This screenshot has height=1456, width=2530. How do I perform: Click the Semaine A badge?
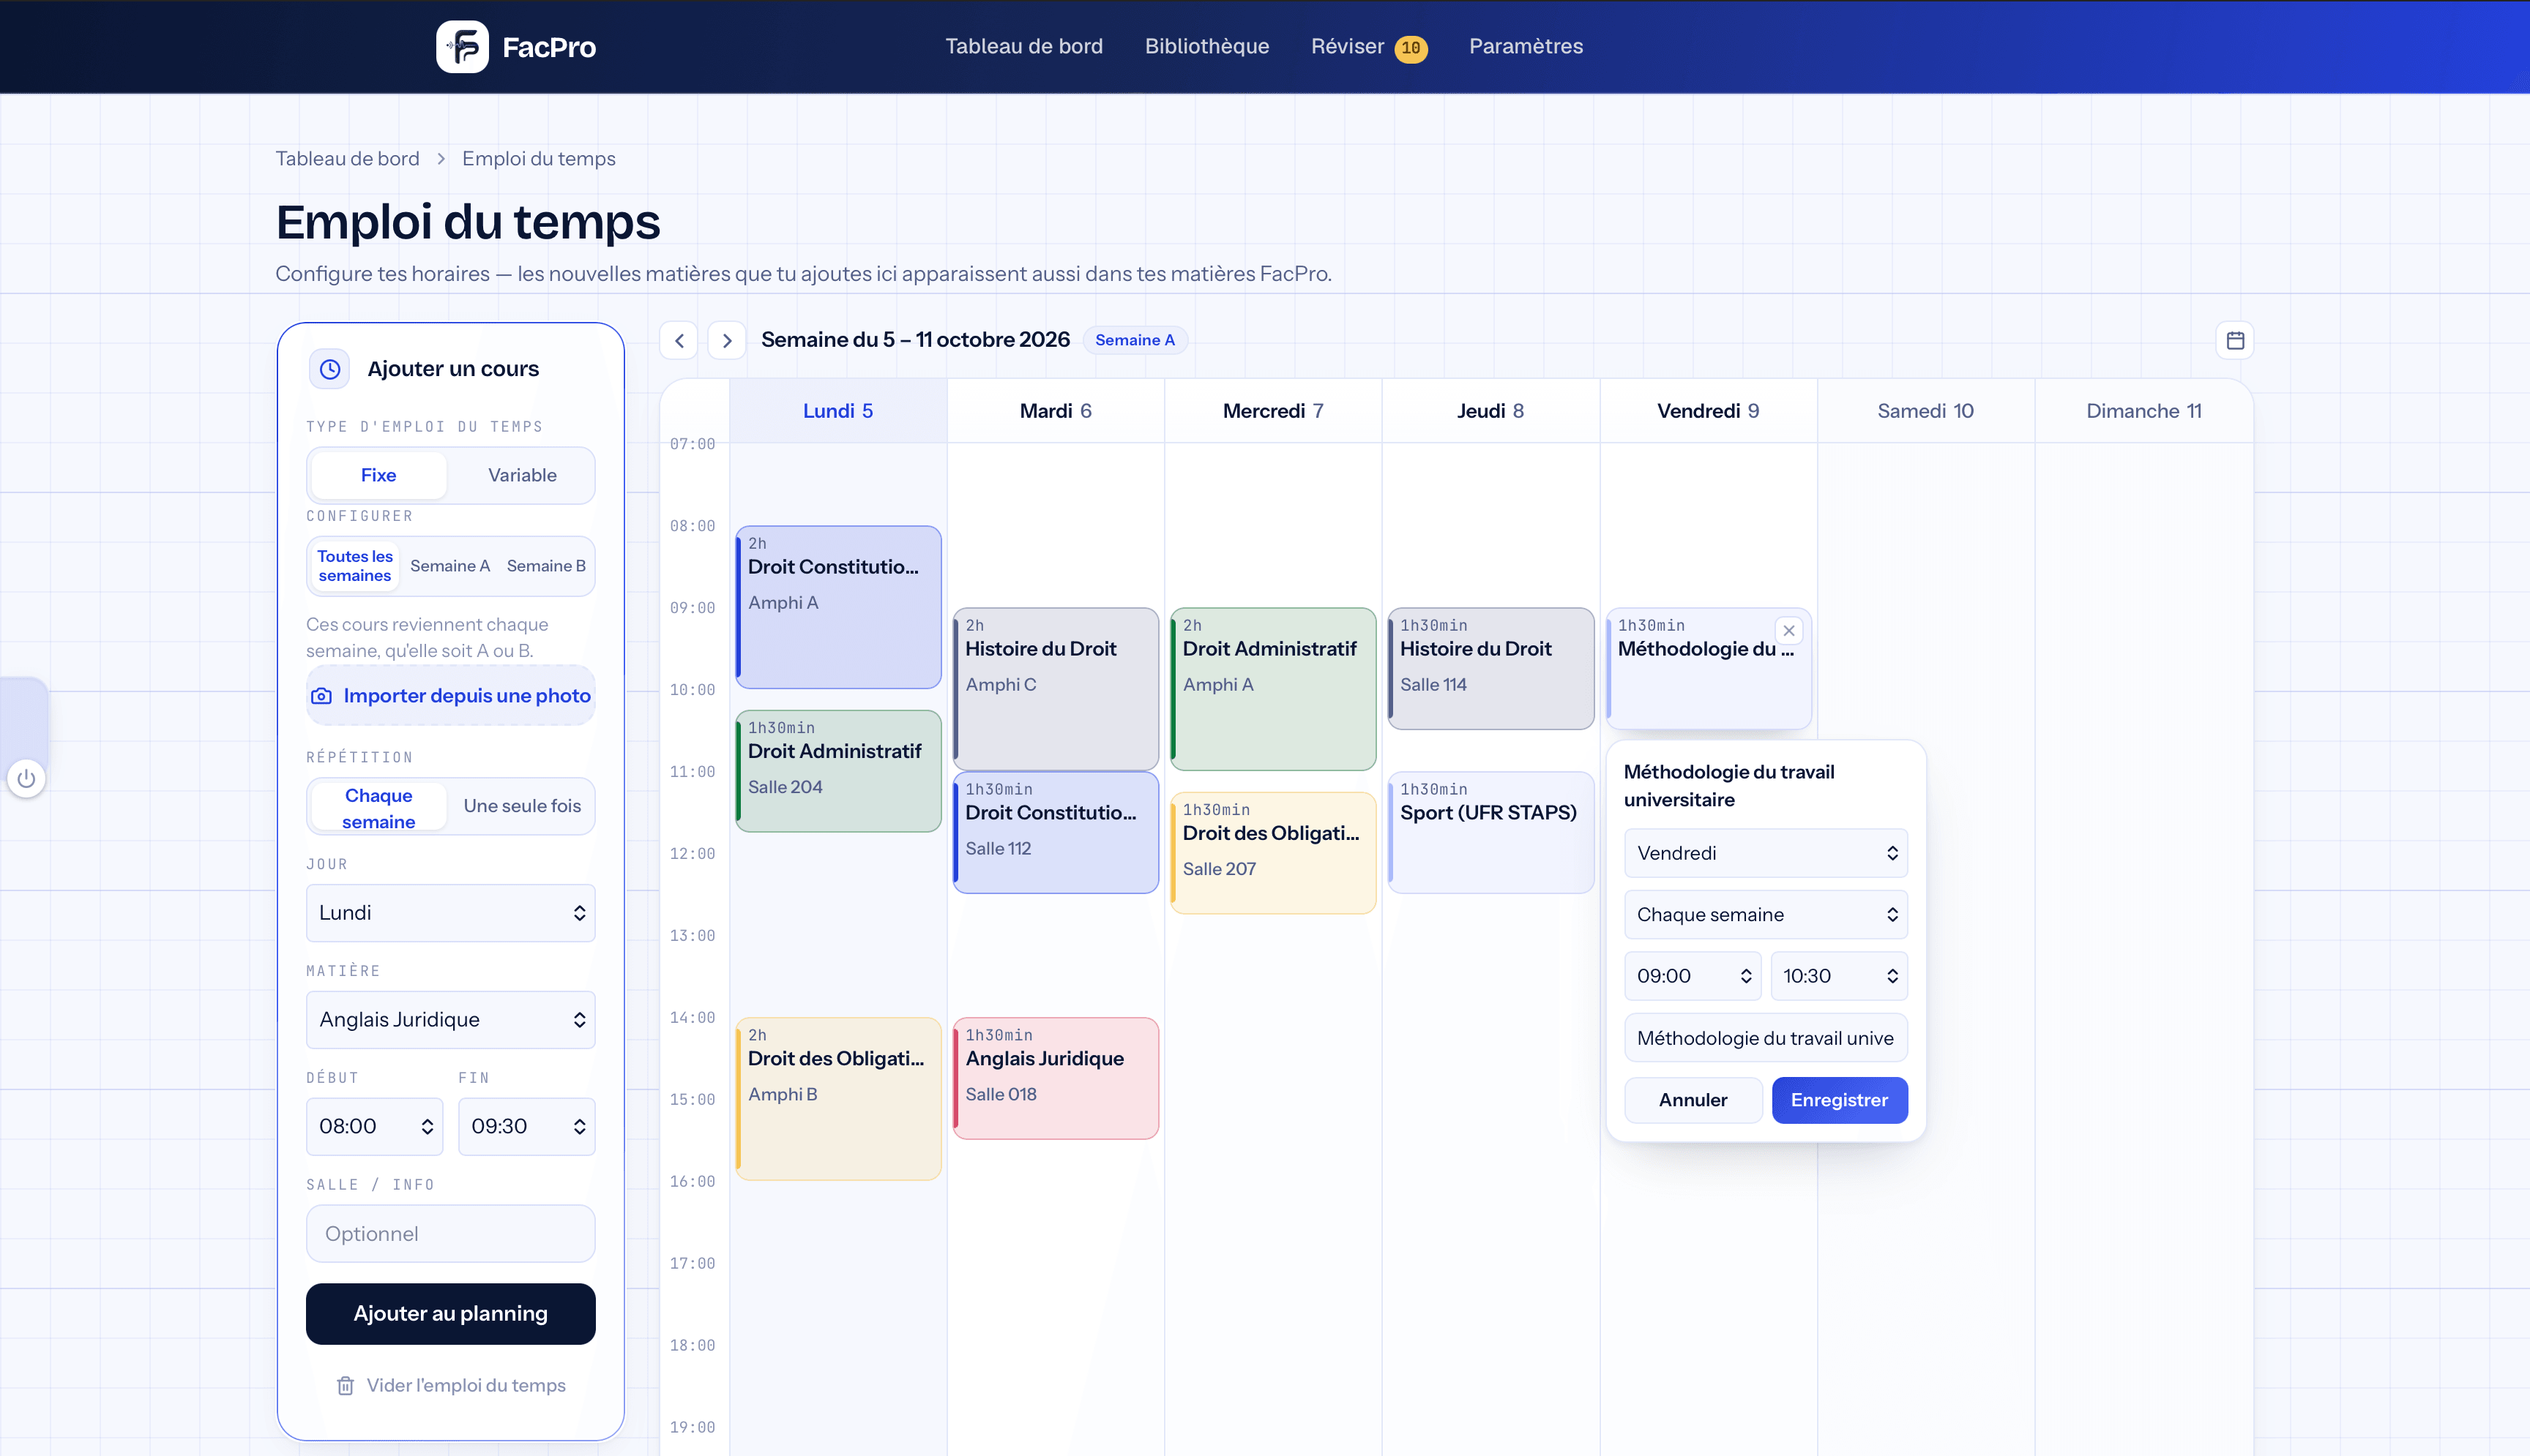click(1135, 340)
